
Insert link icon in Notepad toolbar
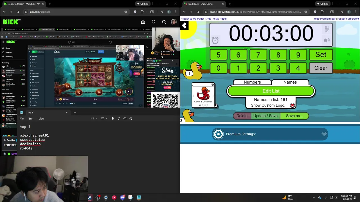125,118
